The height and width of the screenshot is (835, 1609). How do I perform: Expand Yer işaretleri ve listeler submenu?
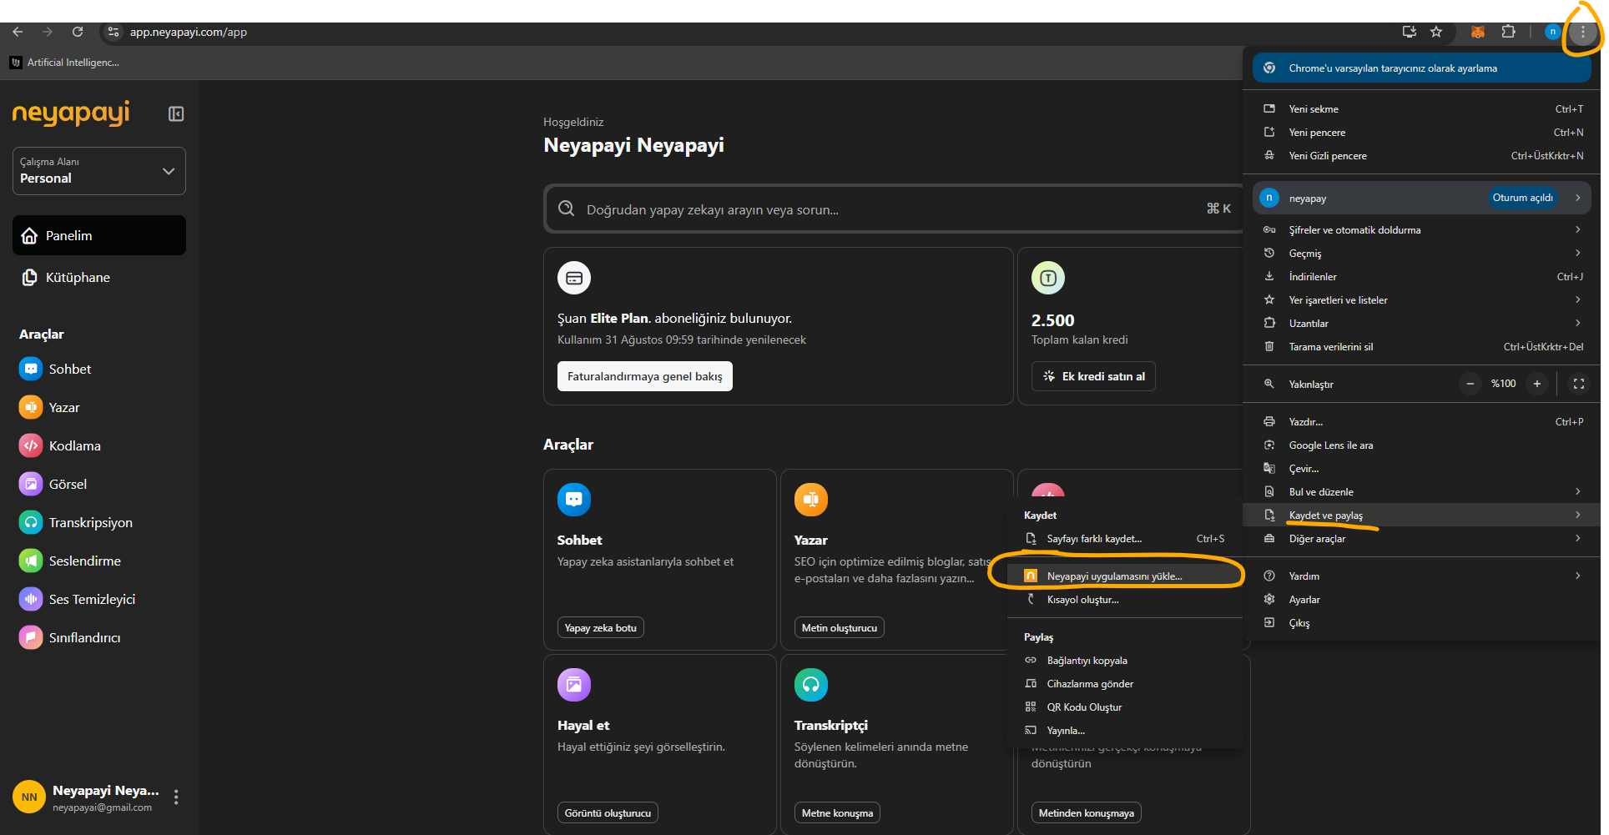coord(1422,299)
